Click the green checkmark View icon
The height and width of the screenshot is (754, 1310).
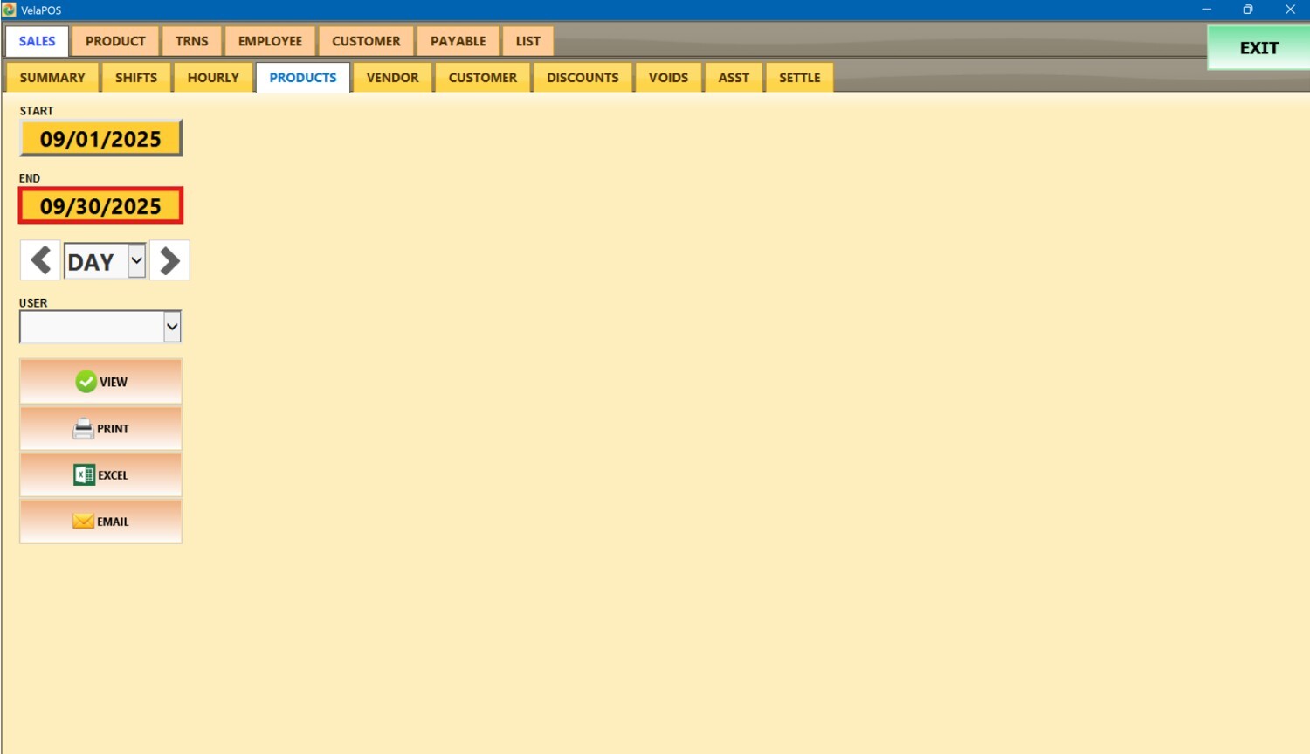(x=86, y=382)
